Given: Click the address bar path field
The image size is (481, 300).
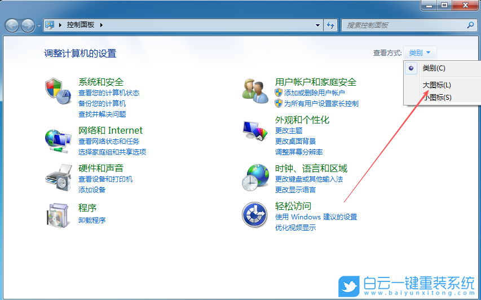Looking at the screenshot, I should [184, 25].
